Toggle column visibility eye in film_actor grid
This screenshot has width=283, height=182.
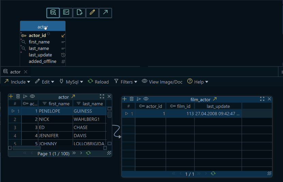click(x=146, y=99)
